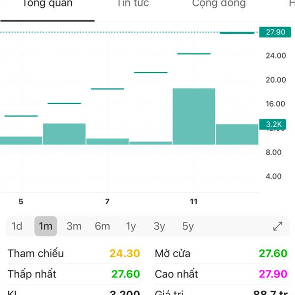The width and height of the screenshot is (295, 295).
Task: Switch chart to 5y period
Action: coord(188,226)
